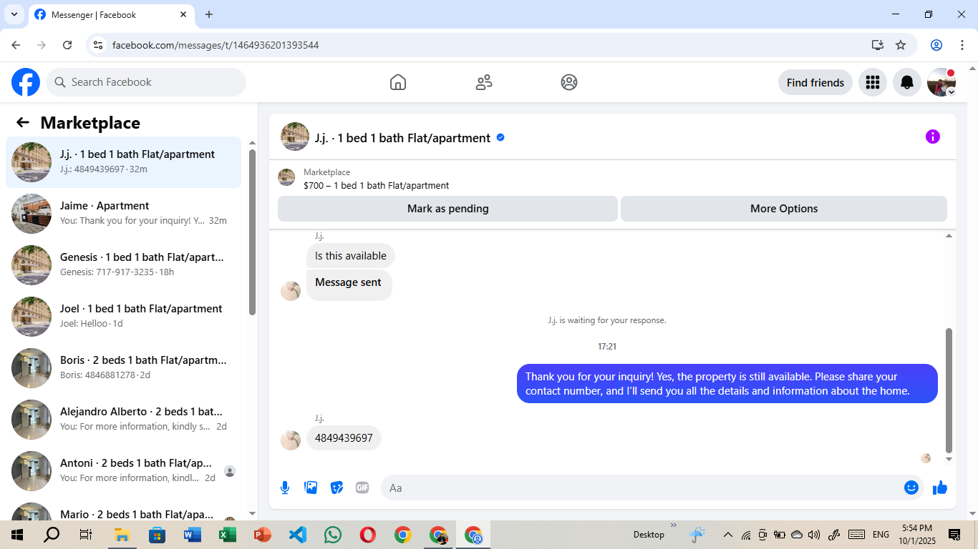Click the 4849439697 message bubble
The width and height of the screenshot is (978, 549).
click(344, 438)
